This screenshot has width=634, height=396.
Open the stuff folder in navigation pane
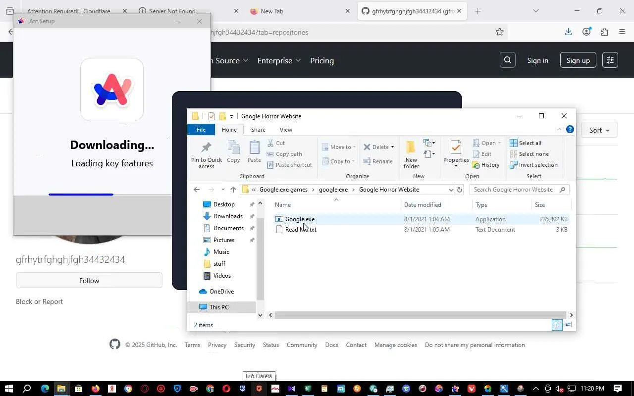click(219, 264)
